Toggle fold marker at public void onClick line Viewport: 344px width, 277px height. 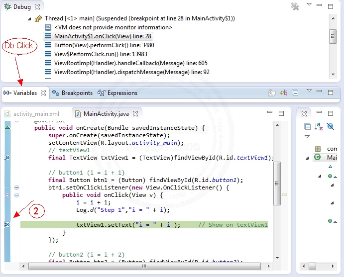(16, 195)
